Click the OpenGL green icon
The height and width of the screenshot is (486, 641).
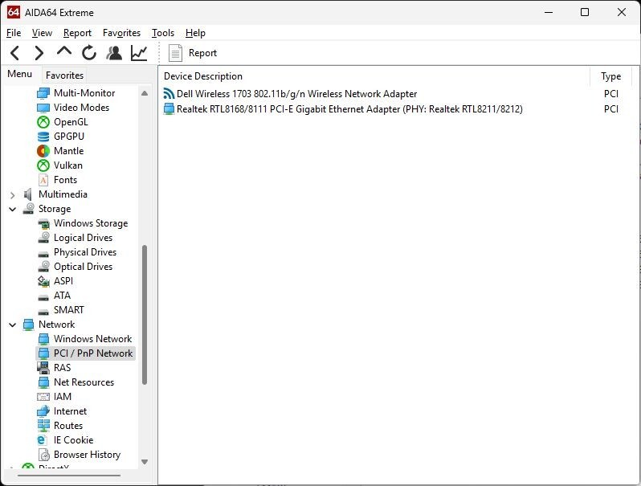(43, 122)
